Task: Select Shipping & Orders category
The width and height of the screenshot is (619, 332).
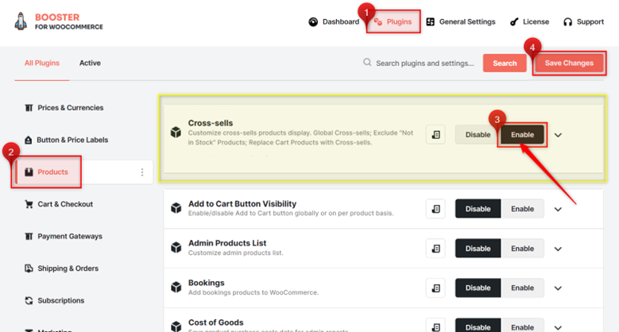Action: pyautogui.click(x=62, y=268)
